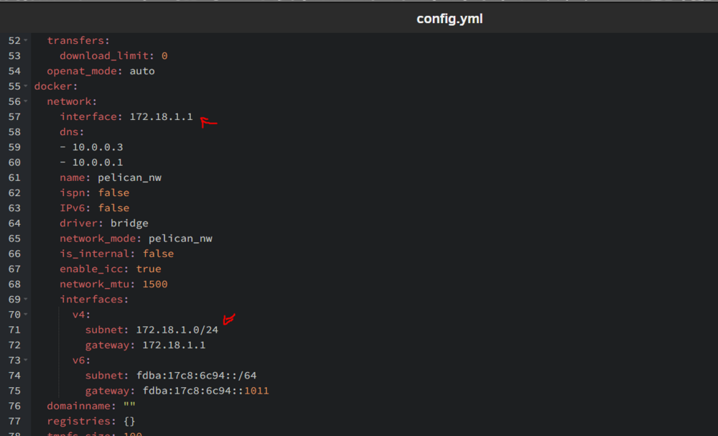Click the v6 subnet fdba:17c8:6c94::/64
718x436 pixels.
click(x=197, y=376)
